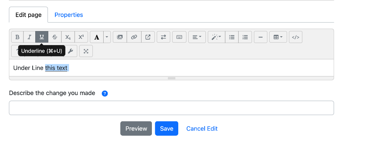Insert a horizontal rule line

(x=260, y=37)
